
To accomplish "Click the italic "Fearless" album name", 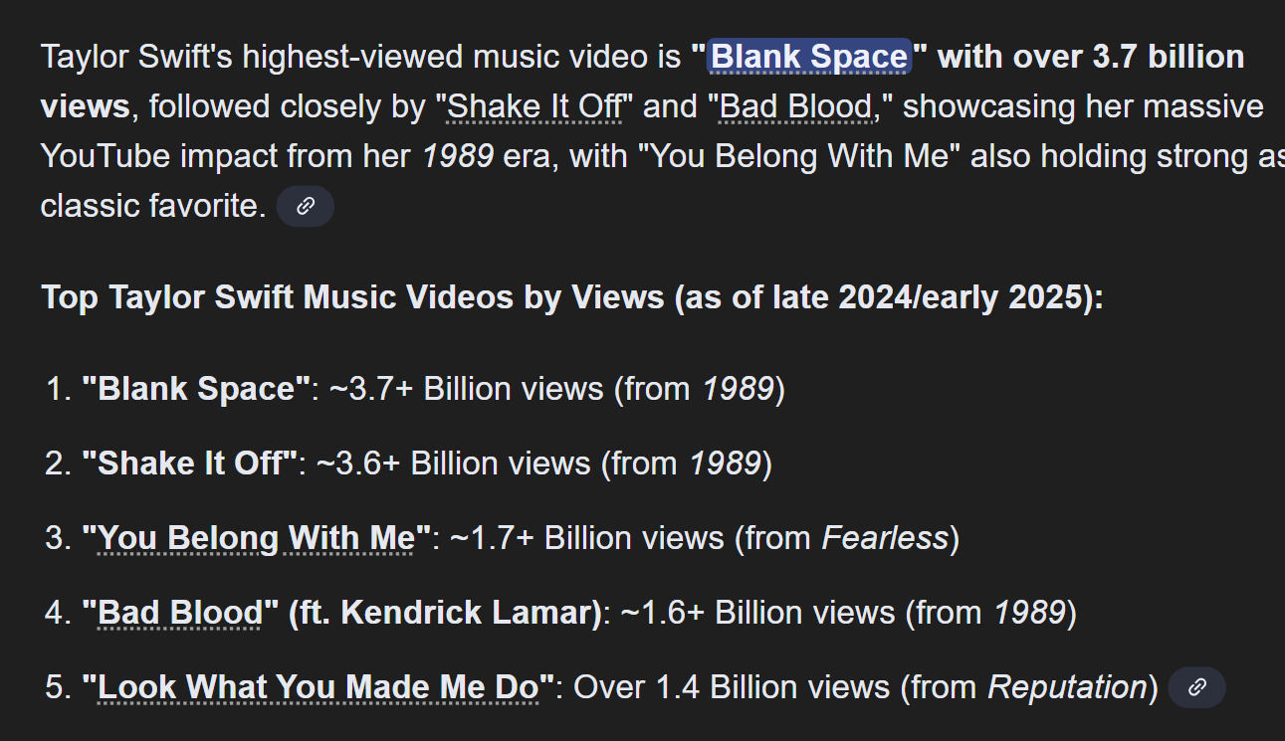I will pos(885,538).
